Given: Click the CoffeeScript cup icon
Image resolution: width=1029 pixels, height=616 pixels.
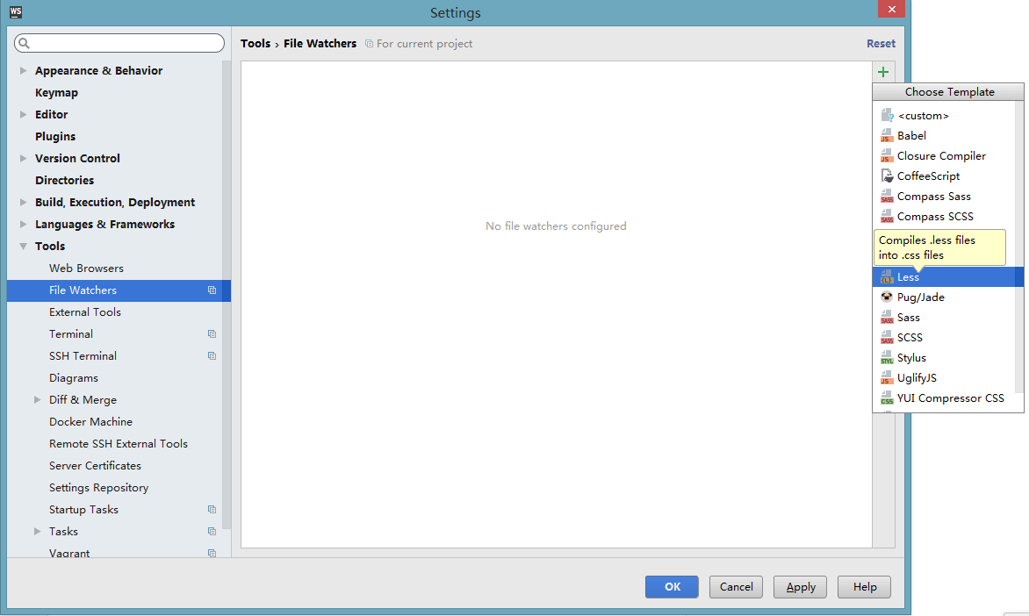Looking at the screenshot, I should (x=887, y=176).
